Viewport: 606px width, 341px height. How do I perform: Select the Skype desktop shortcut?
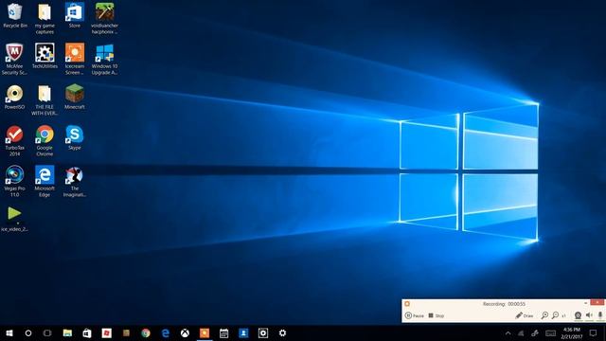pos(75,137)
